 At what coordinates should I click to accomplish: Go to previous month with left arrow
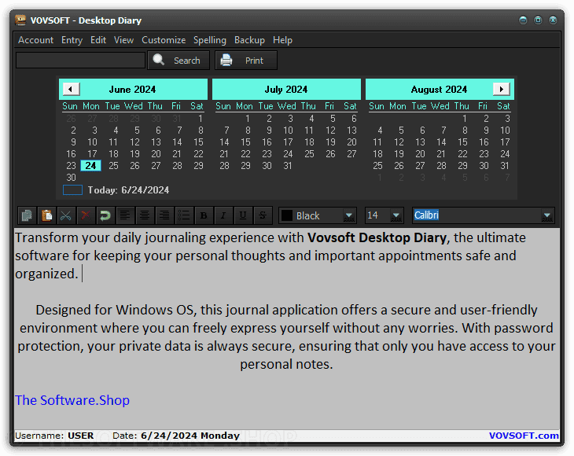click(71, 89)
